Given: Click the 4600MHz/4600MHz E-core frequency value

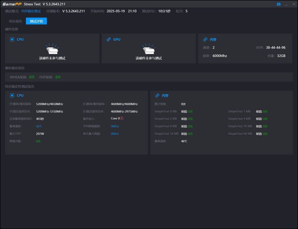Looking at the screenshot, I should pyautogui.click(x=124, y=104).
